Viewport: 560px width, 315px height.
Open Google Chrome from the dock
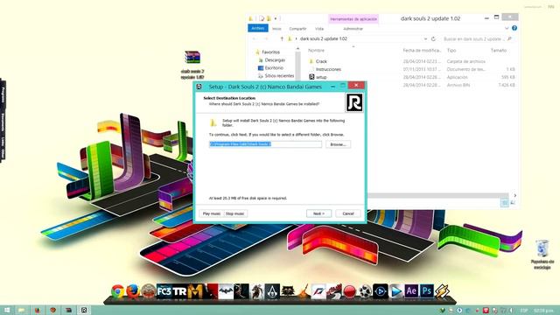pyautogui.click(x=117, y=291)
